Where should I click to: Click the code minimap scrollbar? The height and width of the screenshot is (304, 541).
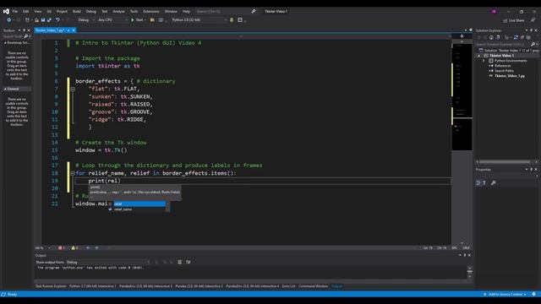point(462,96)
